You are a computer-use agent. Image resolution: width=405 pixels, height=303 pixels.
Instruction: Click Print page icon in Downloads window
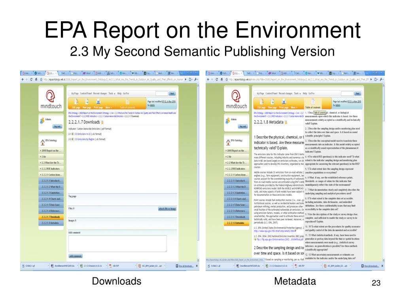[x=98, y=101]
